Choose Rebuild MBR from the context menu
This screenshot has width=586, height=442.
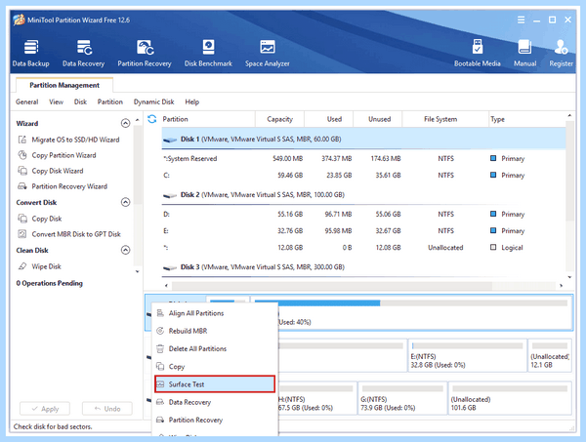tap(215, 331)
